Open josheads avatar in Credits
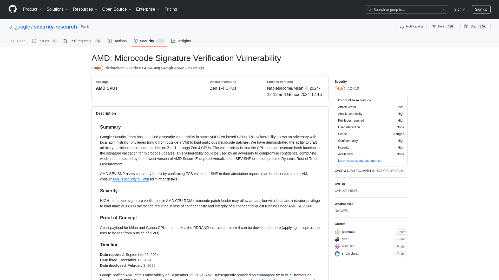The height and width of the screenshot is (280, 499). tap(337, 232)
